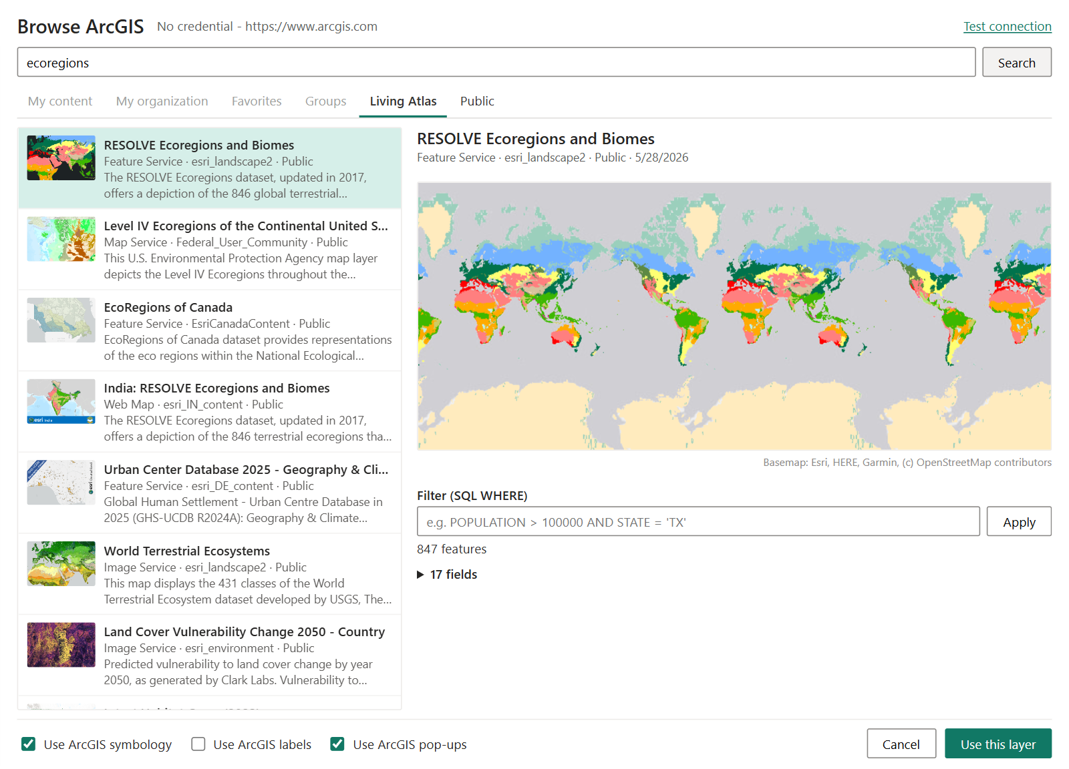
Task: Toggle Use ArcGIS symbology checkbox
Action: [x=28, y=744]
